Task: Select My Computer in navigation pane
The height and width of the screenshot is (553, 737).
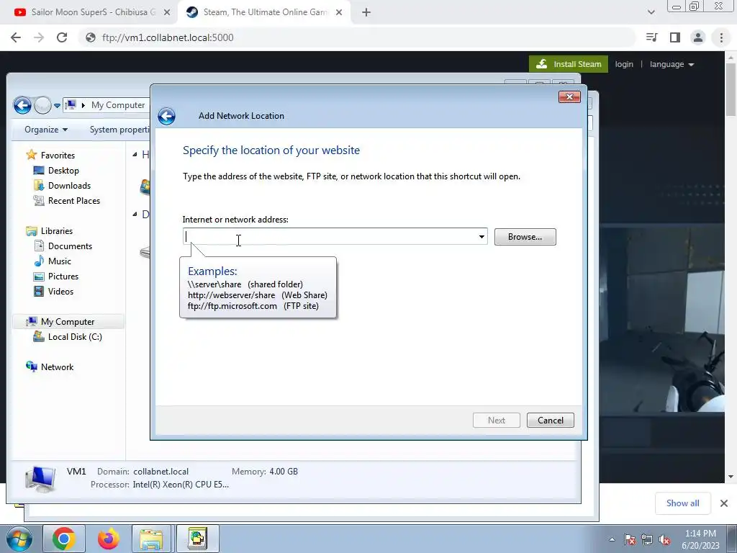Action: tap(68, 322)
